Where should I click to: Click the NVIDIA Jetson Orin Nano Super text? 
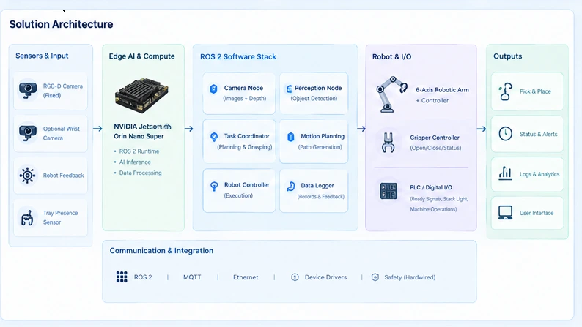point(142,131)
